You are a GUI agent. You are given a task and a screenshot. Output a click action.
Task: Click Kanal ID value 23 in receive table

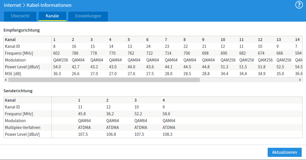(167, 46)
